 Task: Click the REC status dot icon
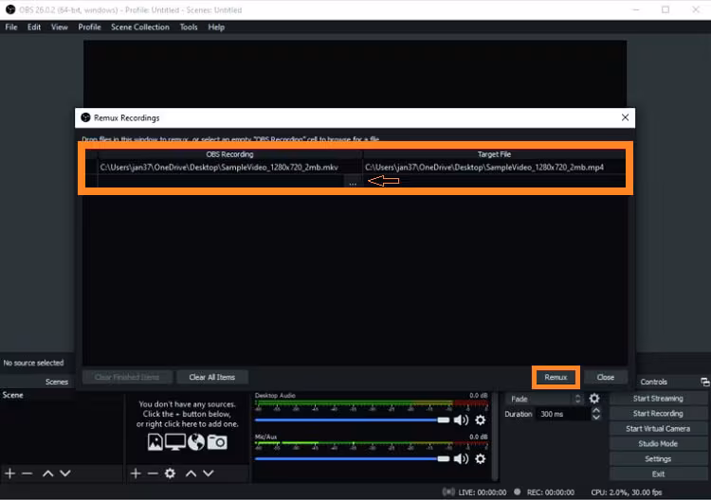point(517,491)
